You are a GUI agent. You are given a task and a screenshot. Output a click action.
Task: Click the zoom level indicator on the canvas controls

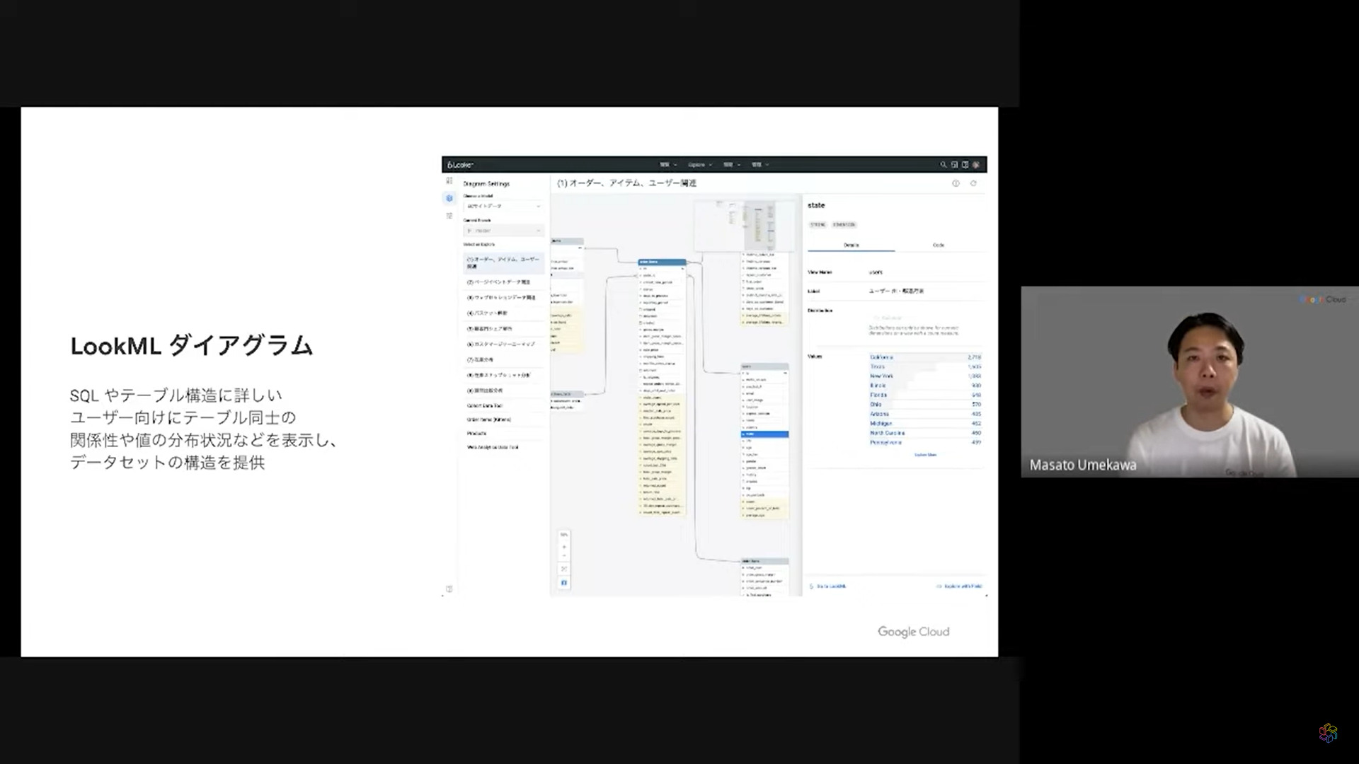click(x=564, y=535)
